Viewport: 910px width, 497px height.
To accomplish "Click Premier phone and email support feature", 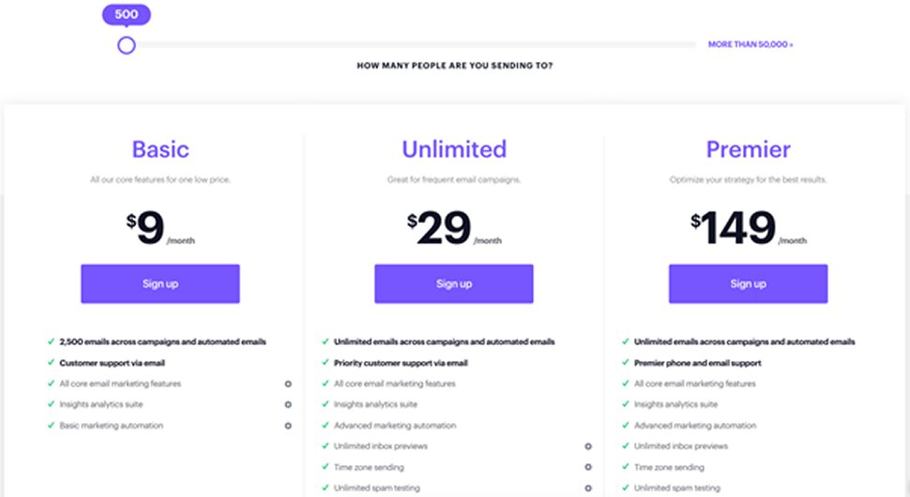I will click(697, 363).
